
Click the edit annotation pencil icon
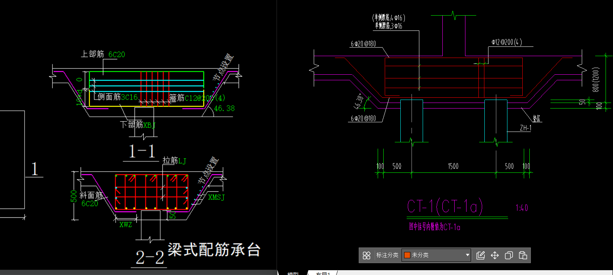click(481, 255)
